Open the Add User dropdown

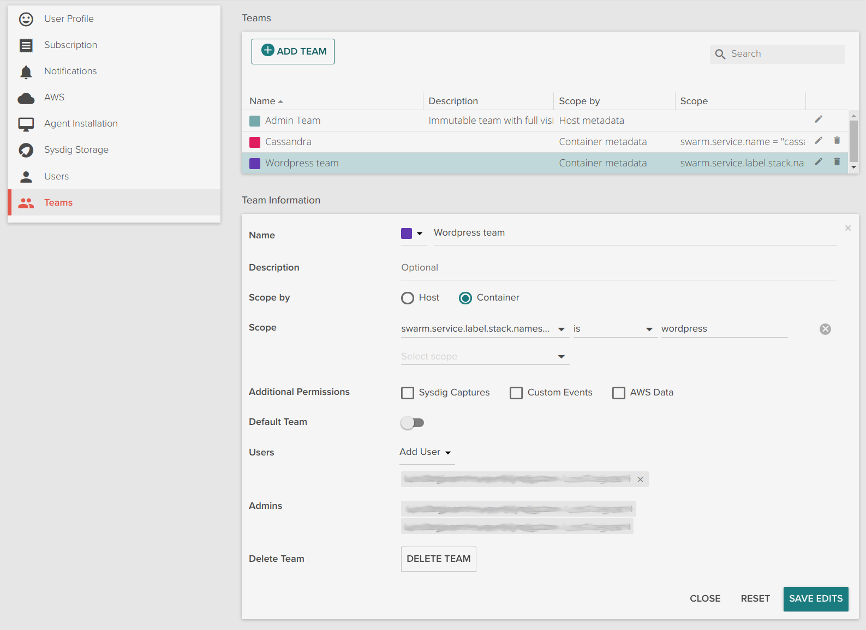coord(427,453)
